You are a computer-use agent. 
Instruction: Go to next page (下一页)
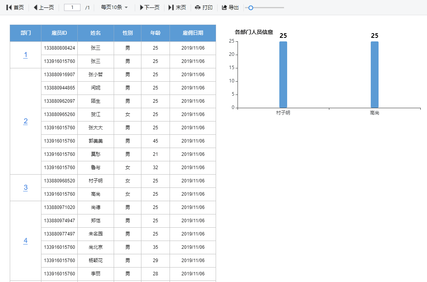pos(150,7)
